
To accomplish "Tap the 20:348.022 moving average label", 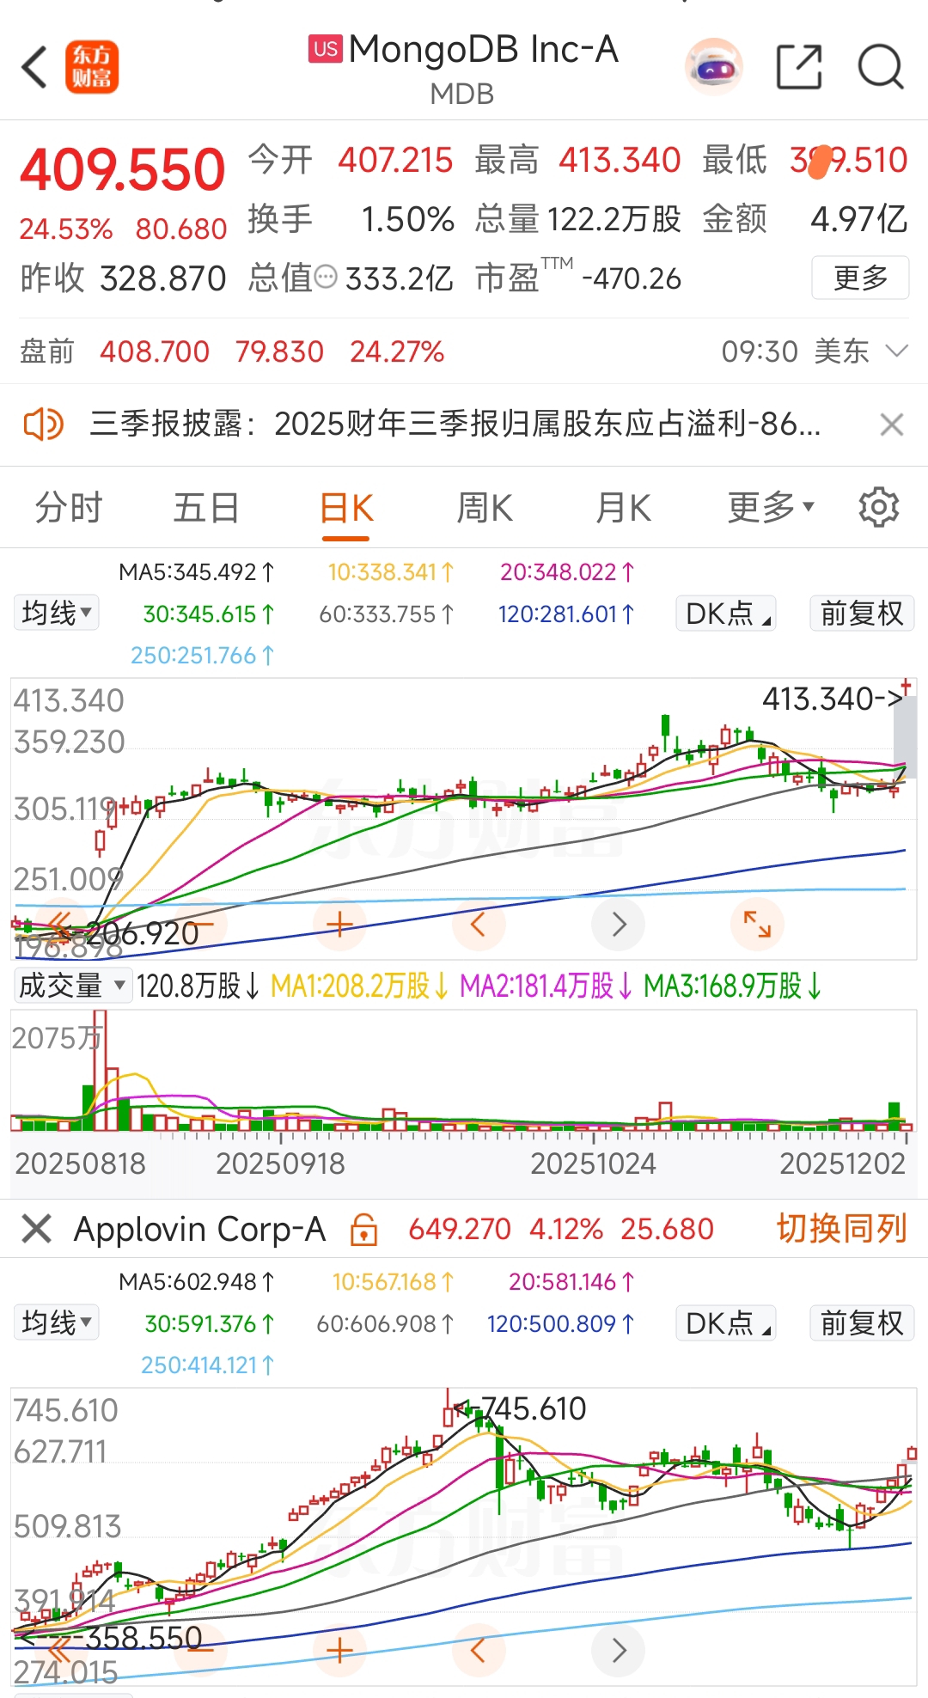I will coord(567,572).
